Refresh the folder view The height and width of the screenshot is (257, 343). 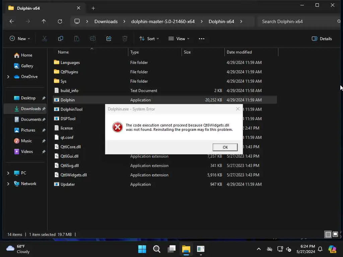(x=60, y=21)
